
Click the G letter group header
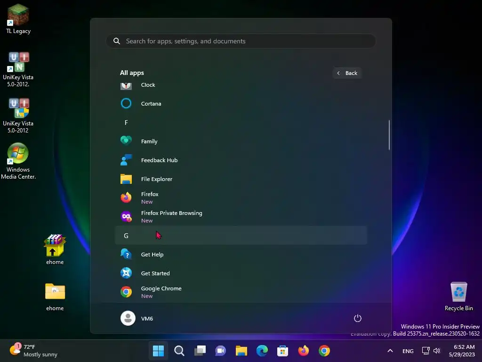241,236
